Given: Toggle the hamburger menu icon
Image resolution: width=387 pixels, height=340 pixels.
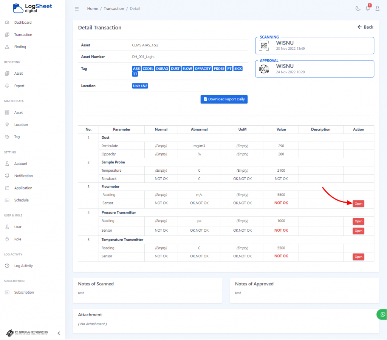Looking at the screenshot, I should (x=77, y=9).
